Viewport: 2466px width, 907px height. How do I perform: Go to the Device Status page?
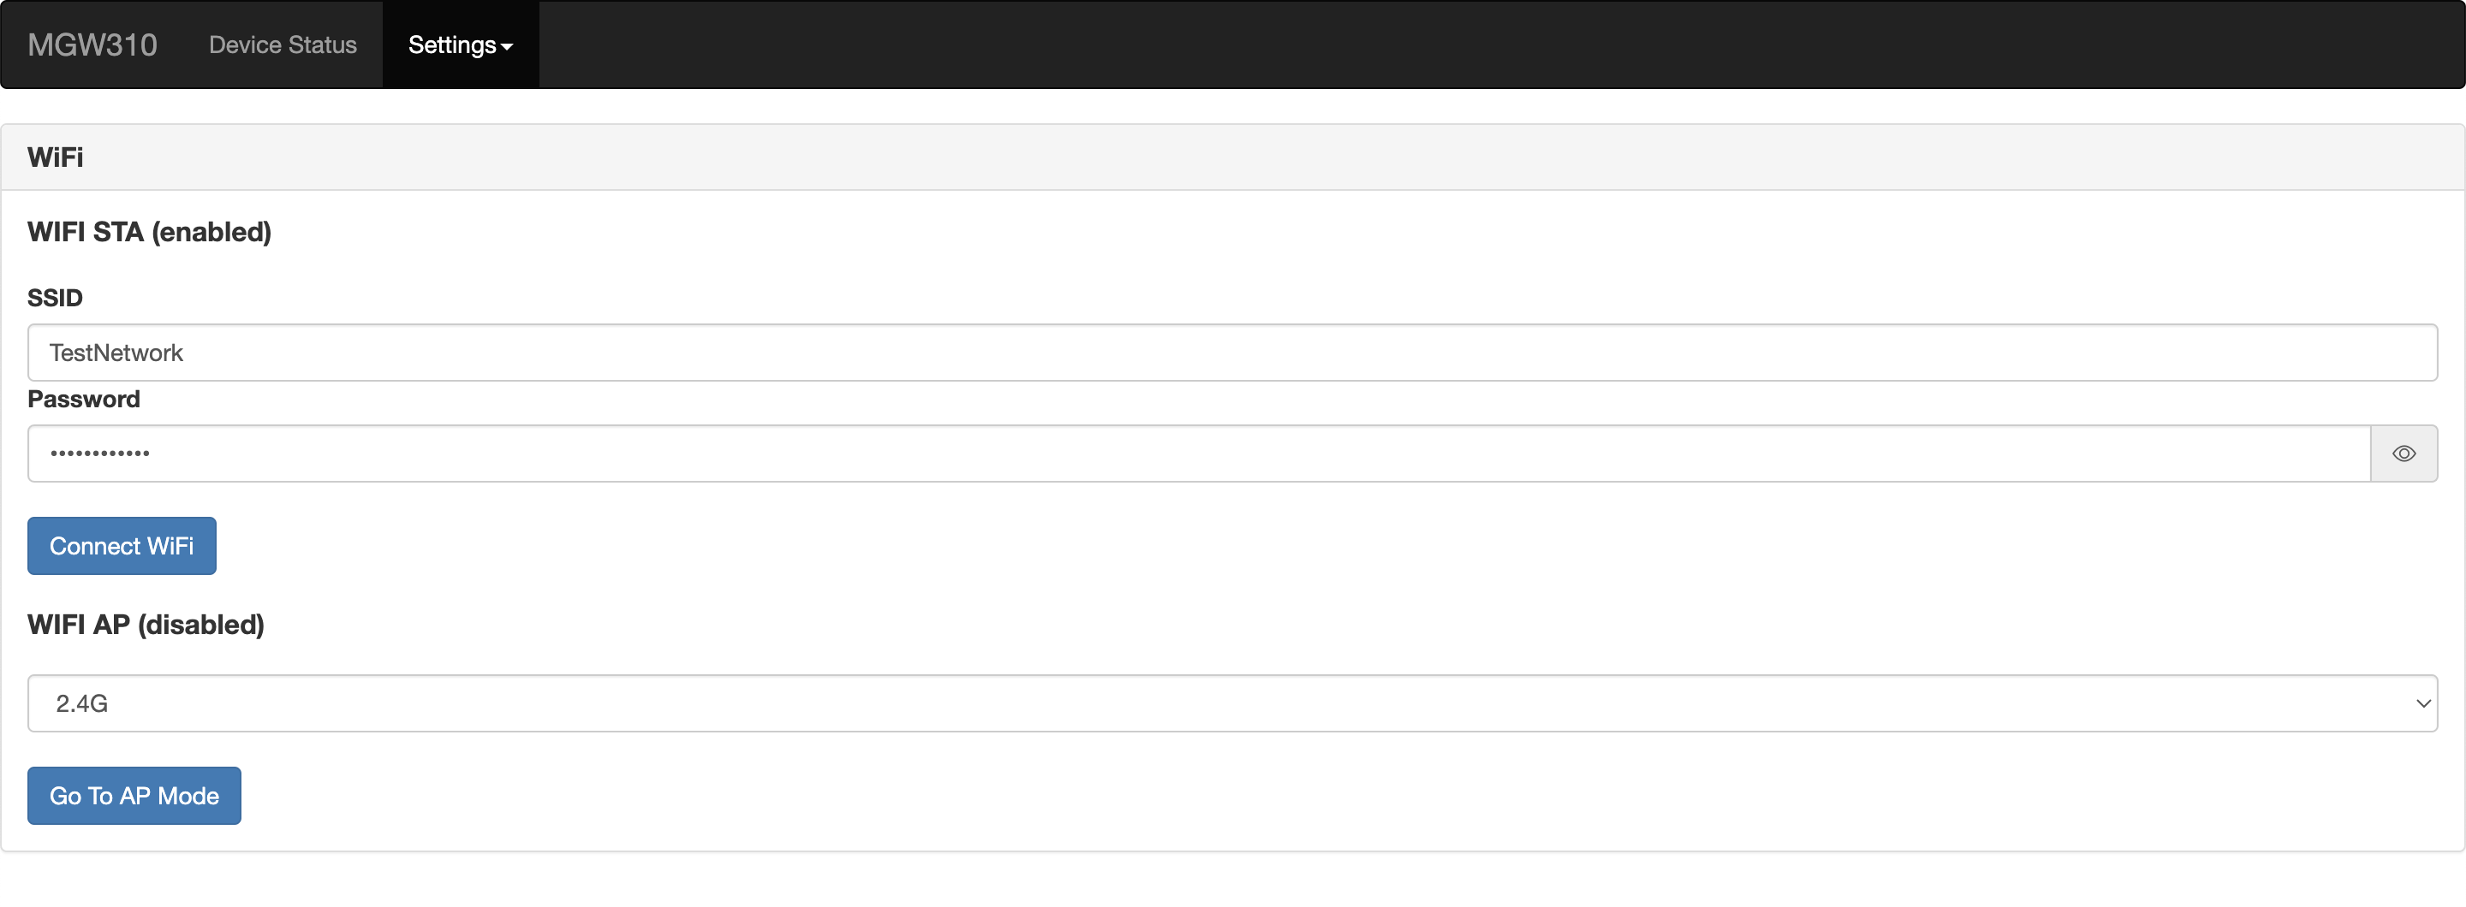pos(283,45)
